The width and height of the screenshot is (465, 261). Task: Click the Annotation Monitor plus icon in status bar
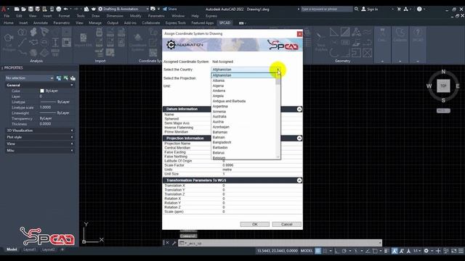click(438, 251)
